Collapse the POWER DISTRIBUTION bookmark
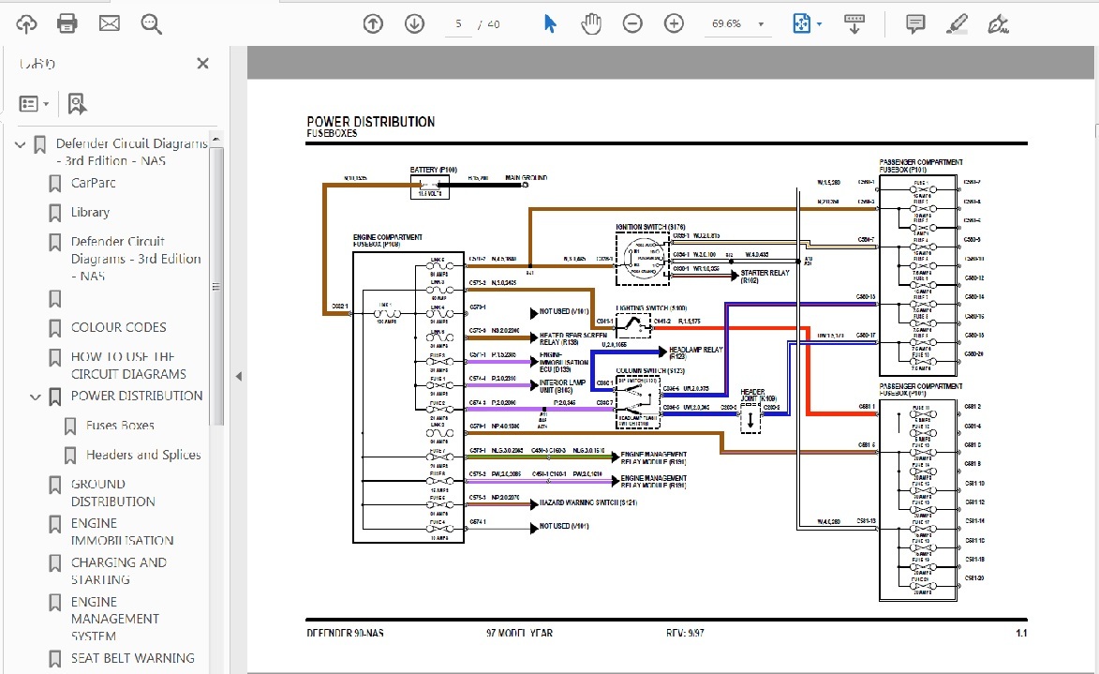The width and height of the screenshot is (1099, 674). (35, 397)
